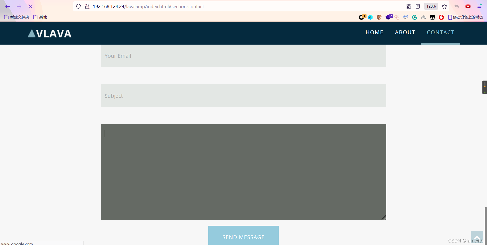Open the pink circles extension
The image size is (487, 245).
(397, 17)
